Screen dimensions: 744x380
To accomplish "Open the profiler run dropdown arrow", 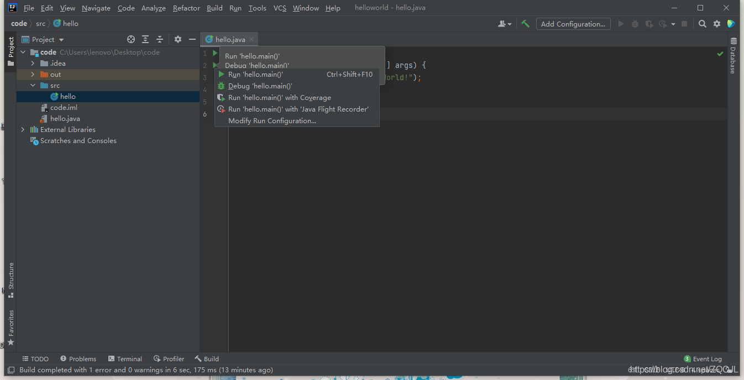I will pos(673,24).
